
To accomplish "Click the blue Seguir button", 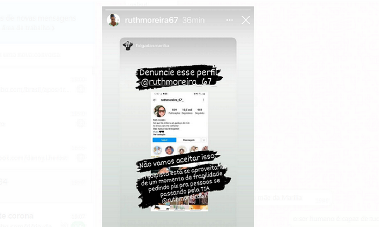I will (164, 140).
